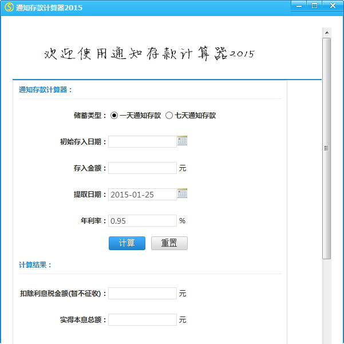Click the scrollbar up arrow
Image resolution: width=344 pixels, height=344 pixels.
[x=327, y=33]
